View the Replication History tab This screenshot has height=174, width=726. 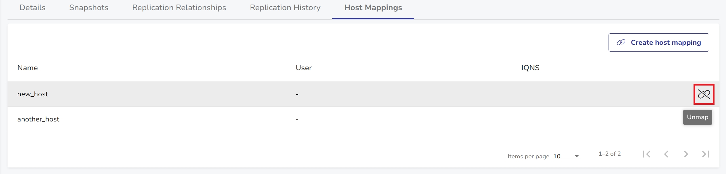[x=285, y=8]
